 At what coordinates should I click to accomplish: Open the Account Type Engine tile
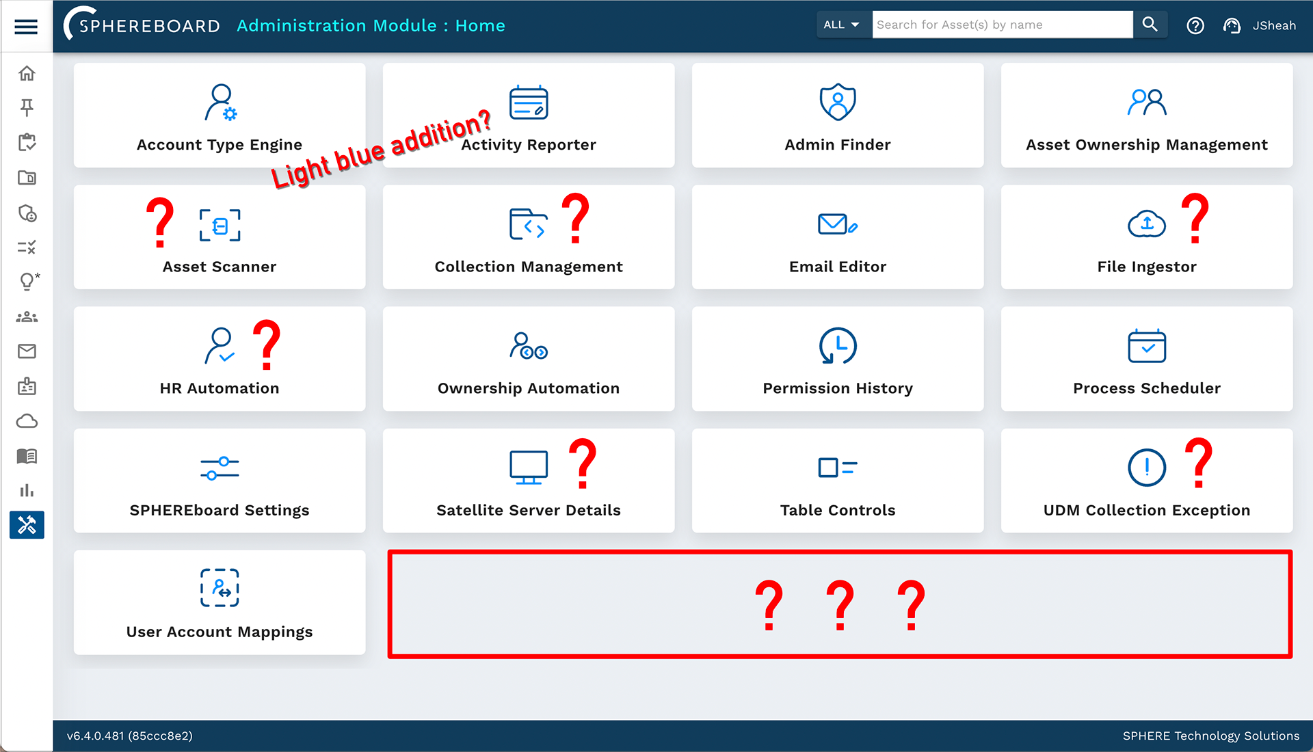tap(220, 116)
